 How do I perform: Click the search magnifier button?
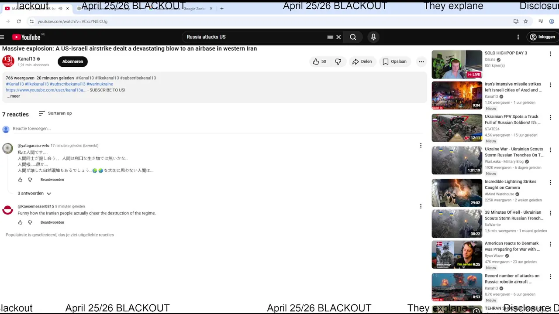[353, 37]
